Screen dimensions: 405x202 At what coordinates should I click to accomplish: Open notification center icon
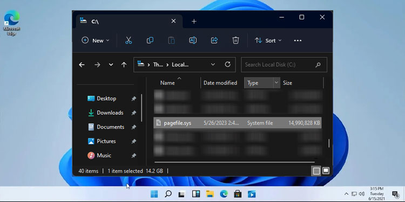(x=395, y=194)
